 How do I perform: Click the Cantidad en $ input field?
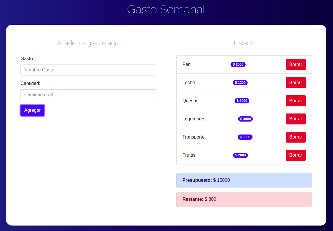[x=88, y=95]
